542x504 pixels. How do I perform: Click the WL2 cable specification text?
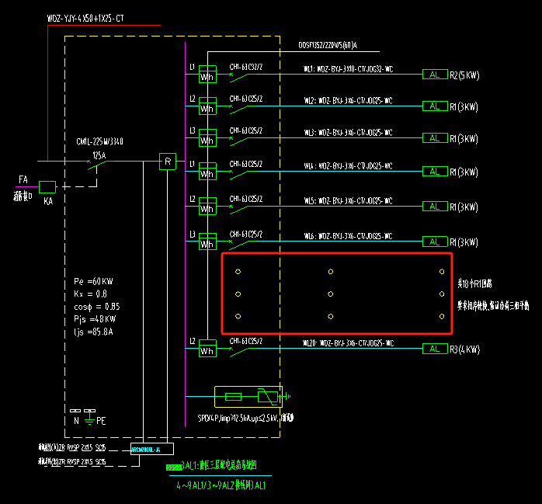348,101
